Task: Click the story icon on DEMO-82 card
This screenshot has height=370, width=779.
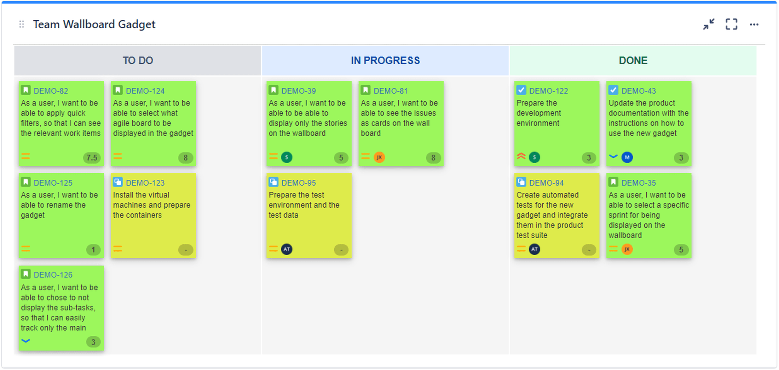Action: point(26,90)
